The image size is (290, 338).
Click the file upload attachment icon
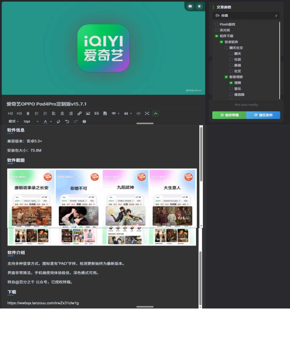pos(105,114)
